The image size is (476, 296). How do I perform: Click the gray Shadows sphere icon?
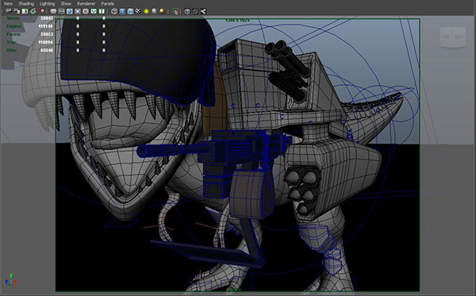click(x=154, y=11)
